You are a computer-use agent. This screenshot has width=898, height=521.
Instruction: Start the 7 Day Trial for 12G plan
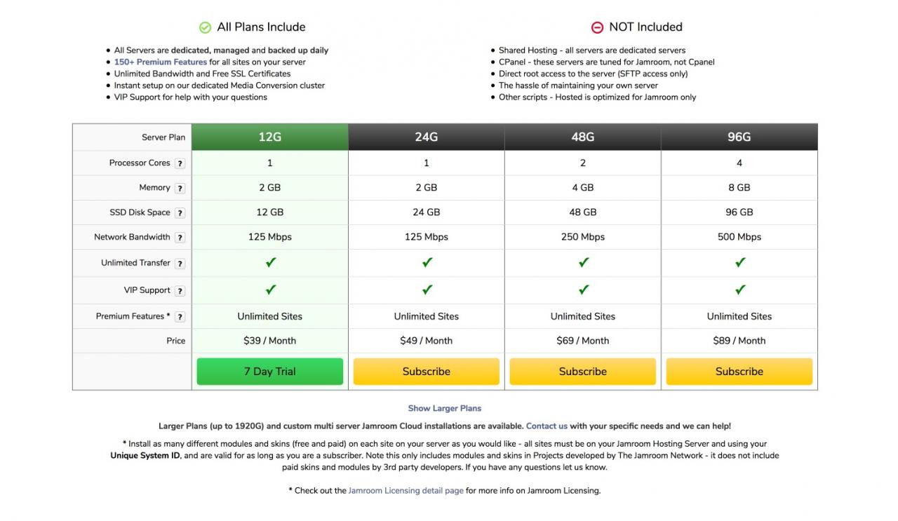(x=270, y=372)
